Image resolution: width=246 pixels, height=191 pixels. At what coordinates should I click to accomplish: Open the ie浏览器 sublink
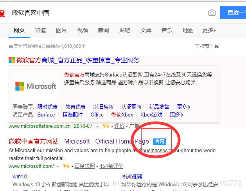pyautogui.click(x=132, y=176)
